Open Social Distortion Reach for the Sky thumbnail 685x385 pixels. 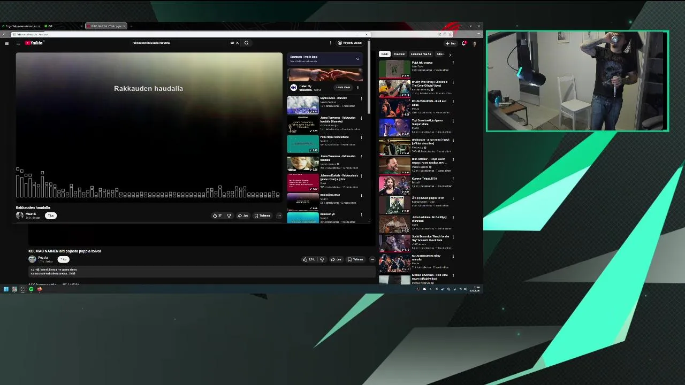pyautogui.click(x=394, y=243)
